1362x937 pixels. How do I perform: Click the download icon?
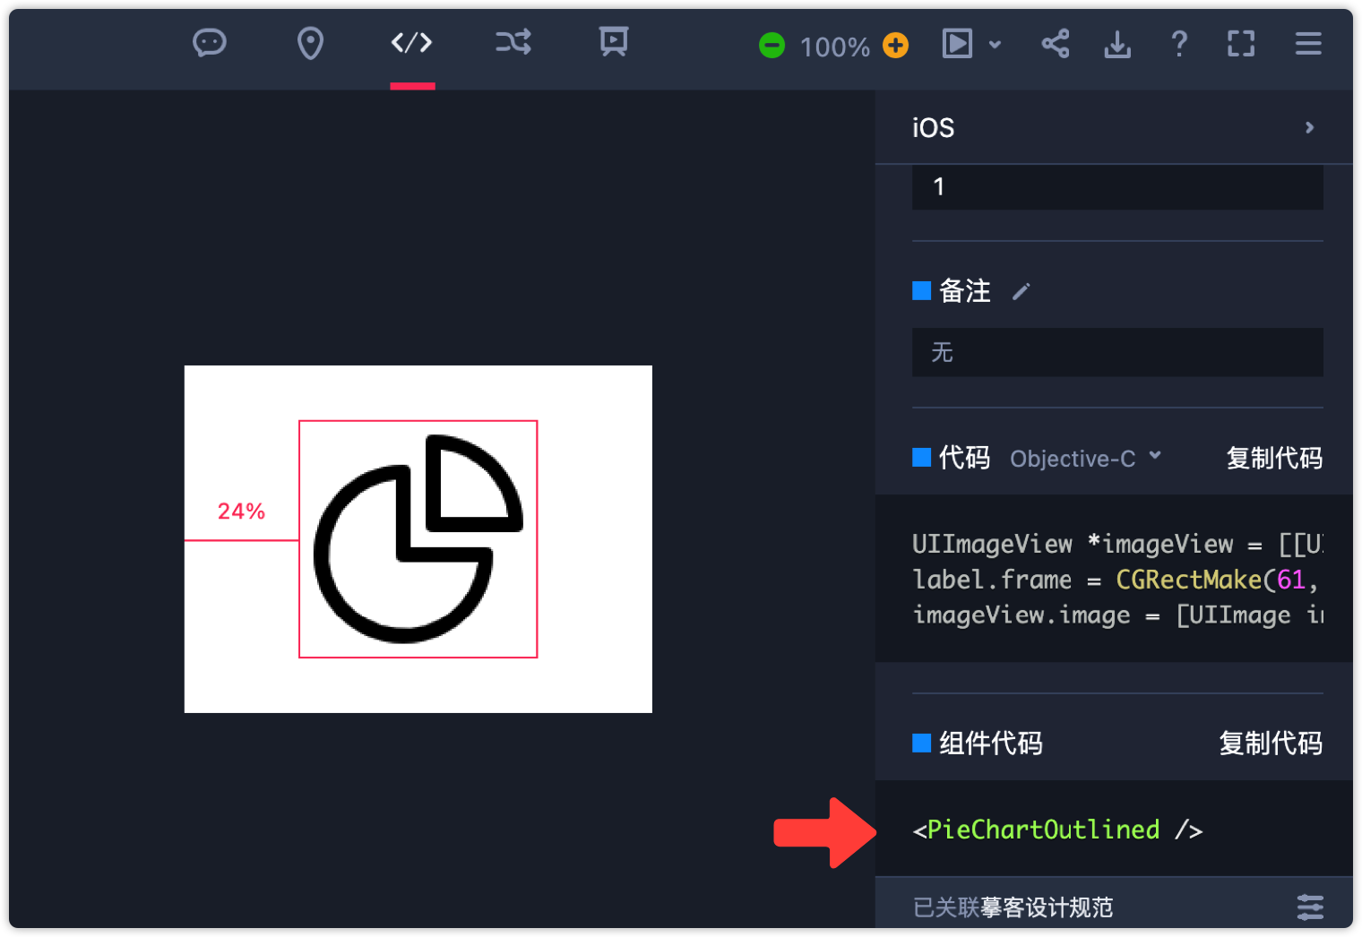click(1117, 44)
